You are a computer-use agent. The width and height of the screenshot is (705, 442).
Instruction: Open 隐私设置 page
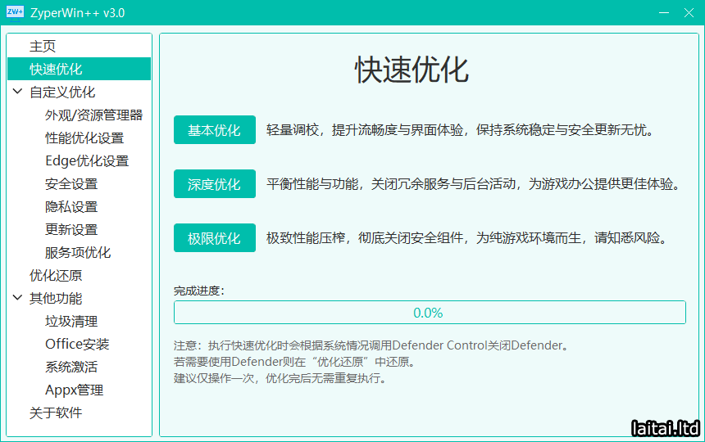[x=71, y=207]
